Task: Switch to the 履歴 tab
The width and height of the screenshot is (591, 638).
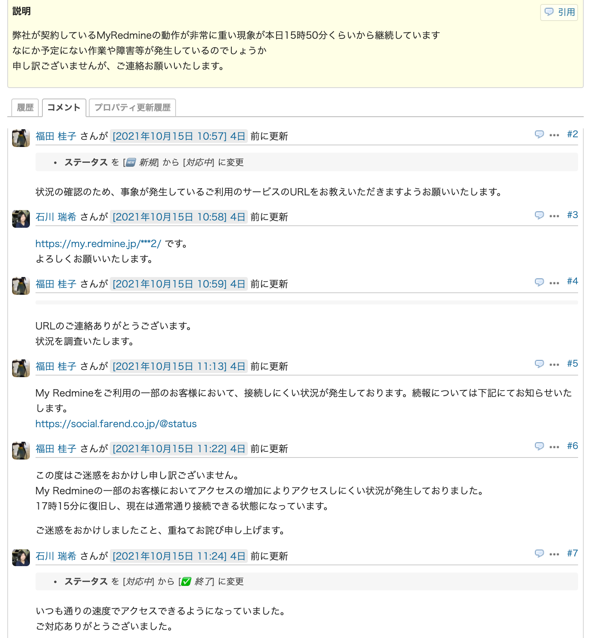Action: [25, 108]
